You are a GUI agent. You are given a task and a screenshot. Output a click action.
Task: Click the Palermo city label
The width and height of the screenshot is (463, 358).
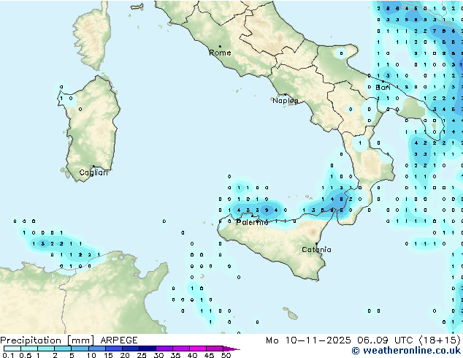pyautogui.click(x=252, y=222)
